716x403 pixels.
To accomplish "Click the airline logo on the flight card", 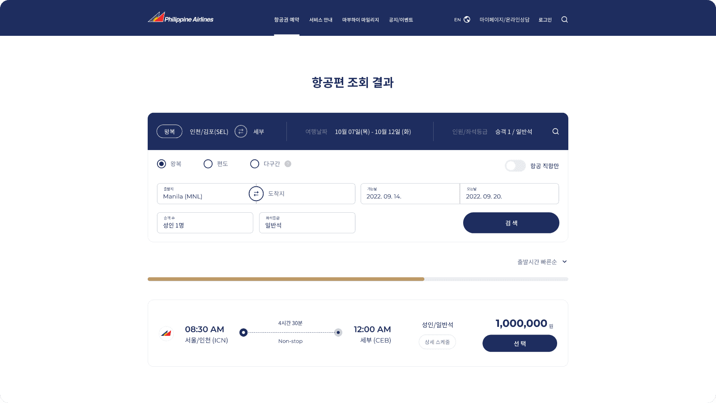I will [166, 333].
